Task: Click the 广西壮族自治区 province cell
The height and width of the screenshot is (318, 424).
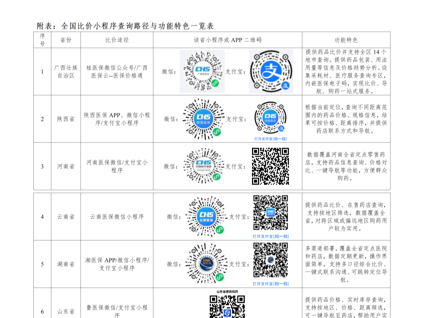Action: 66,71
